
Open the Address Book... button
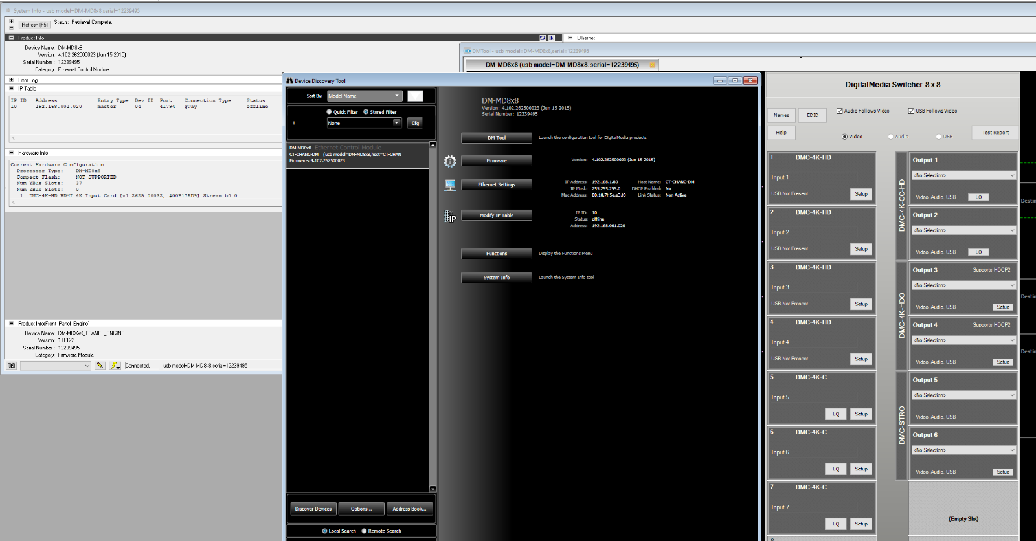pyautogui.click(x=409, y=509)
